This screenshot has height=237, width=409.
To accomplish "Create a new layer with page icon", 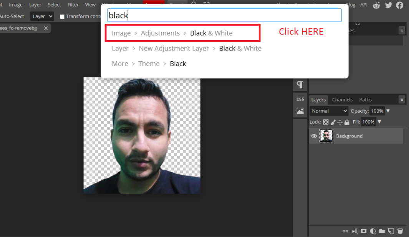I will 391,231.
